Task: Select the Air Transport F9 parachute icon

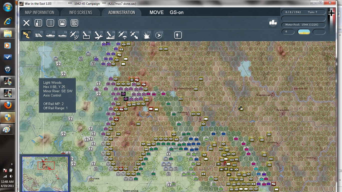Action: point(122,35)
